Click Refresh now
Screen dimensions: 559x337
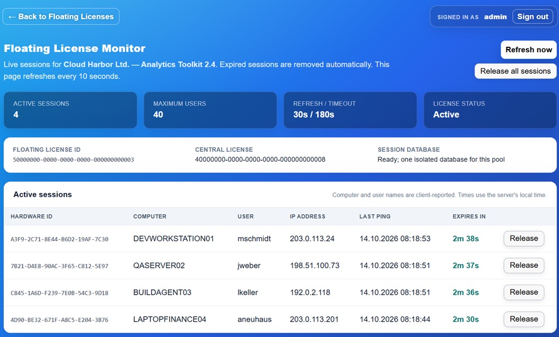coord(528,50)
